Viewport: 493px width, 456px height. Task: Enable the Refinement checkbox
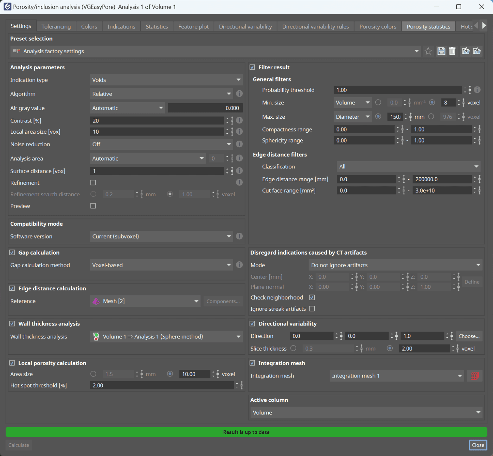[93, 183]
